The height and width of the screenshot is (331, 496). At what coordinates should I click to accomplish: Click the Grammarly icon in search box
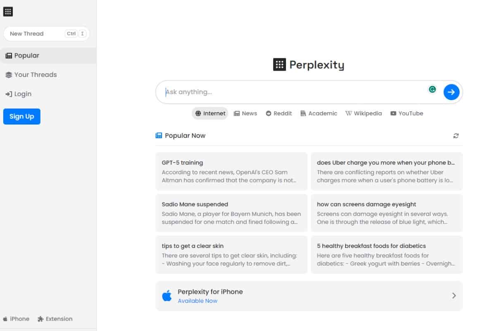(432, 89)
